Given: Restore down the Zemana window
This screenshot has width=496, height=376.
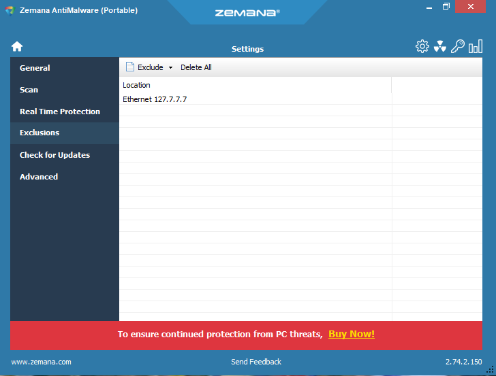Looking at the screenshot, I should [446, 6].
